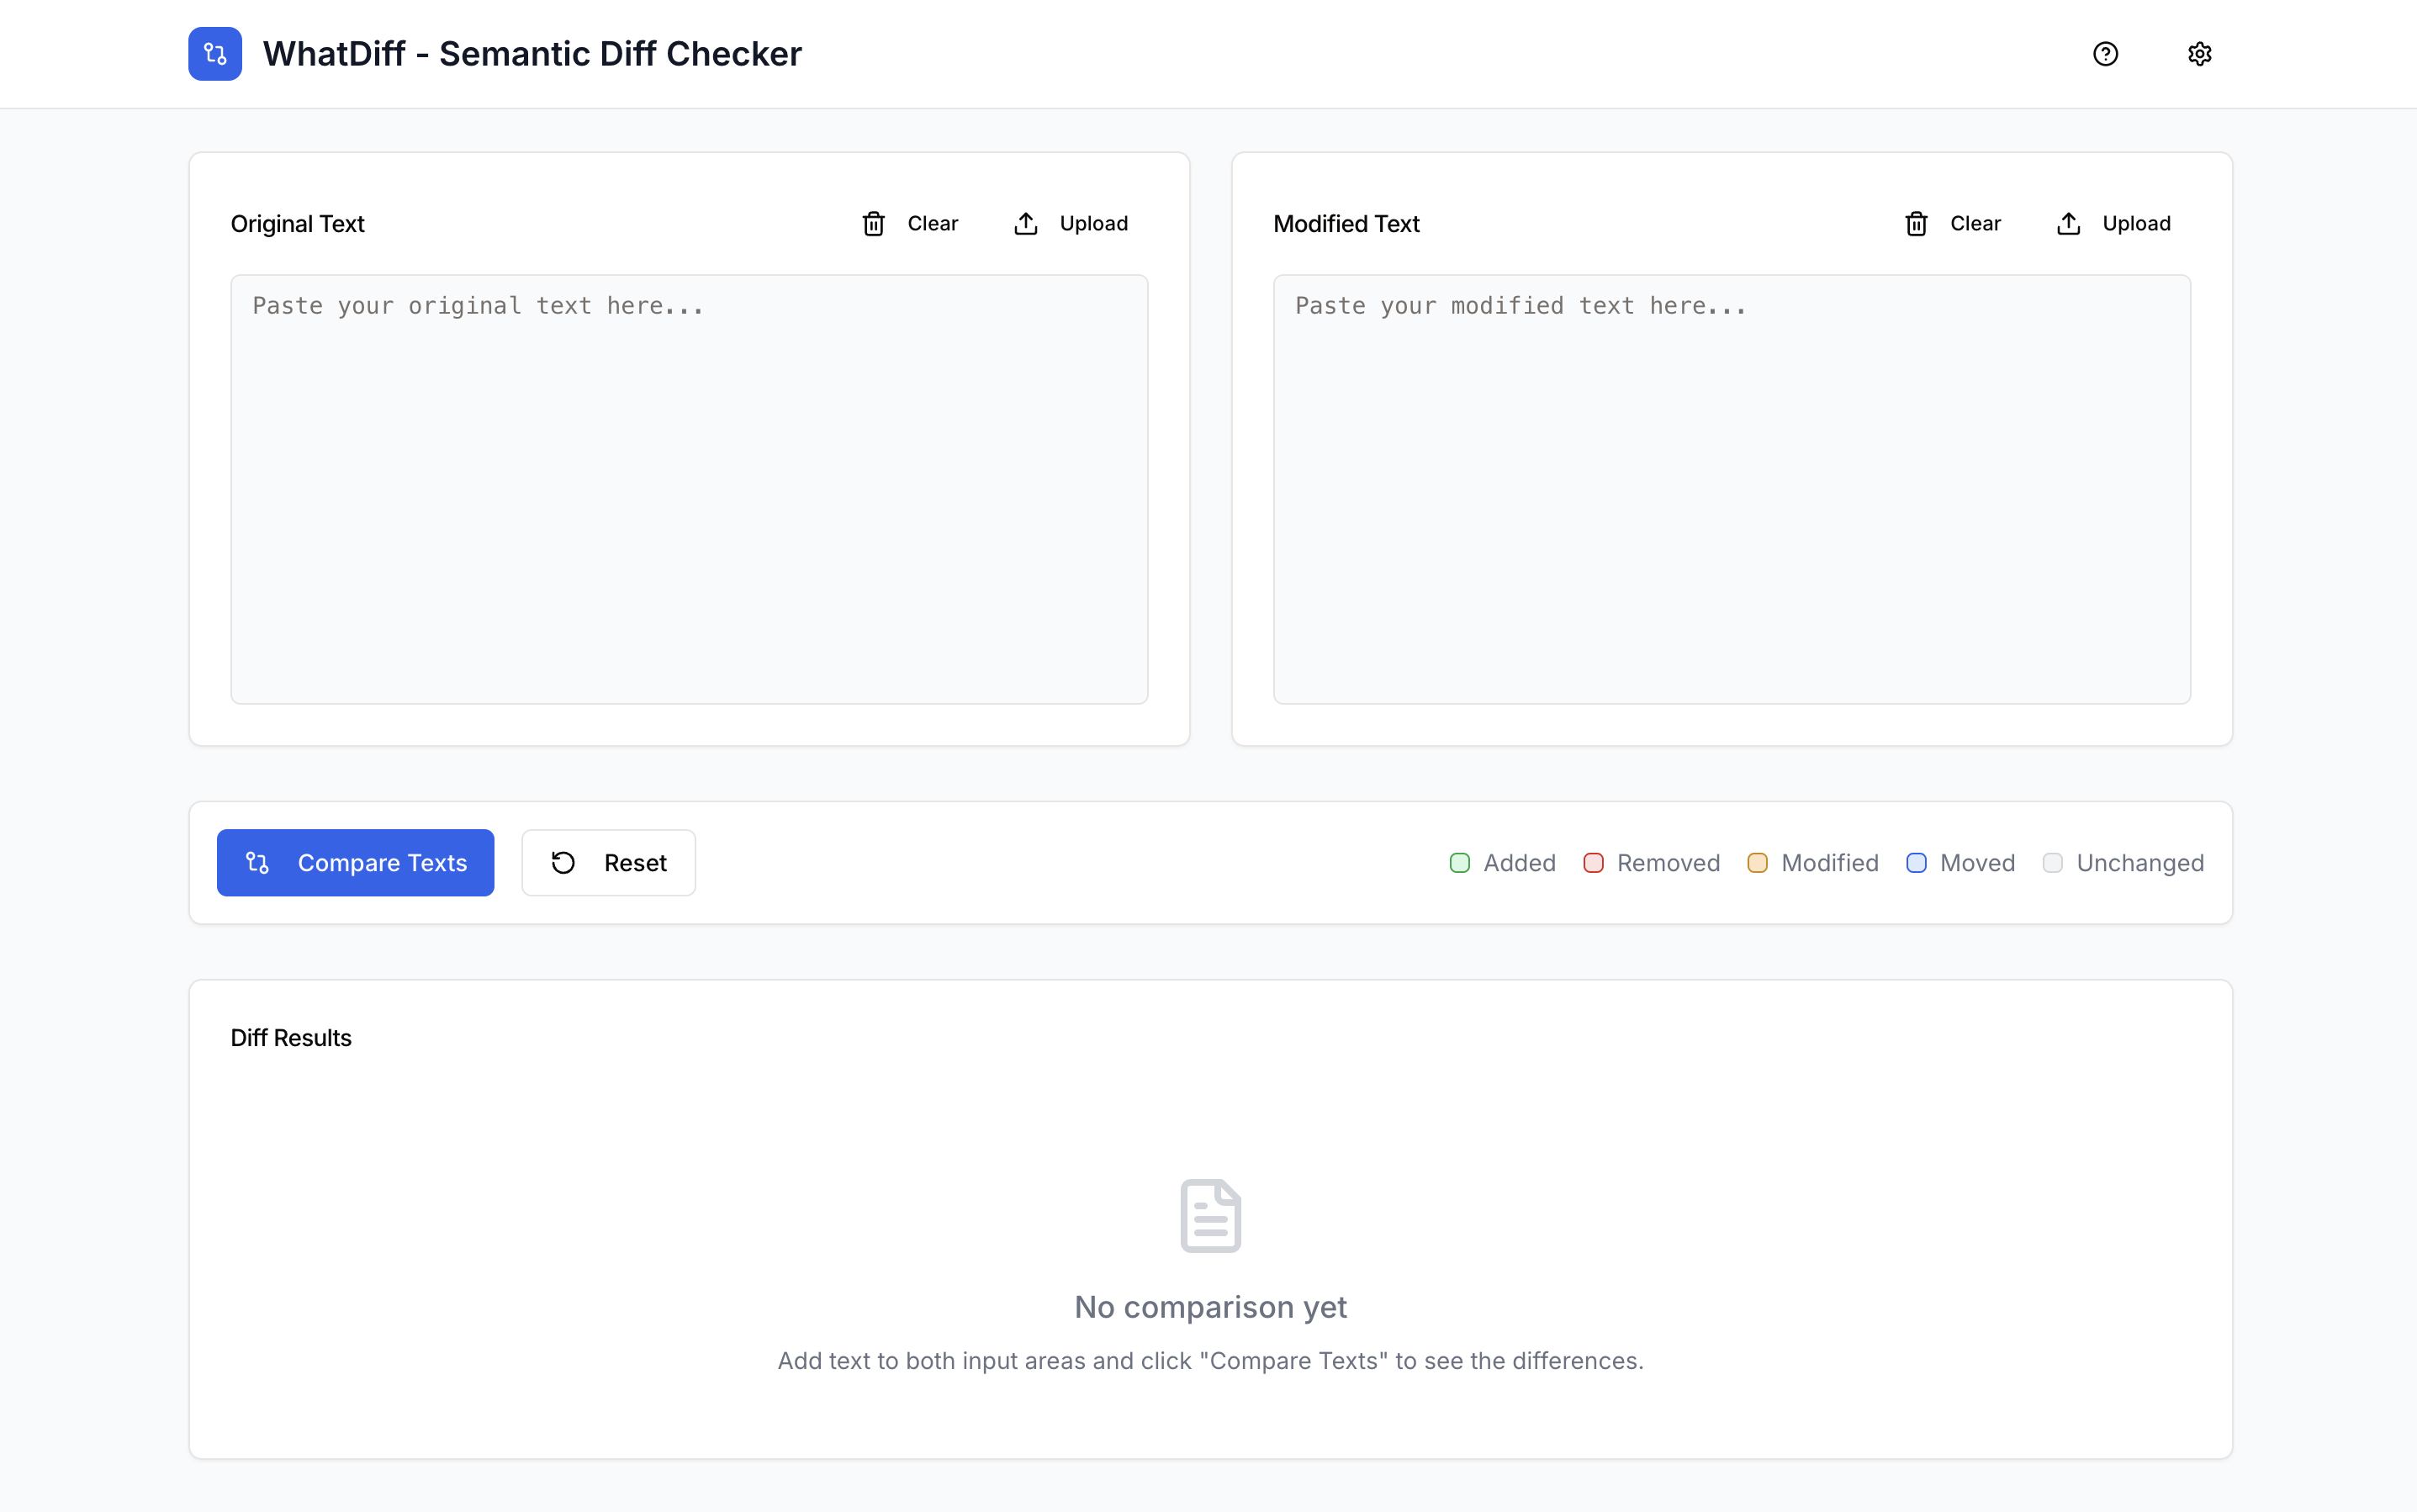The width and height of the screenshot is (2417, 1512).
Task: Click the Unchanged legend label
Action: click(x=2140, y=863)
